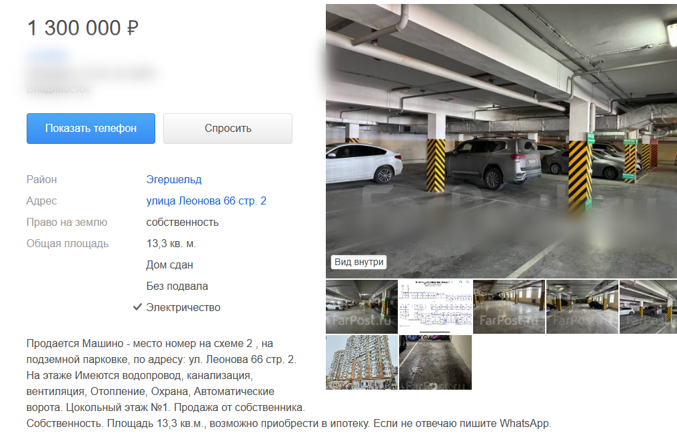Image resolution: width=677 pixels, height=445 pixels.
Task: Click the listing description paragraph
Action: click(x=289, y=383)
